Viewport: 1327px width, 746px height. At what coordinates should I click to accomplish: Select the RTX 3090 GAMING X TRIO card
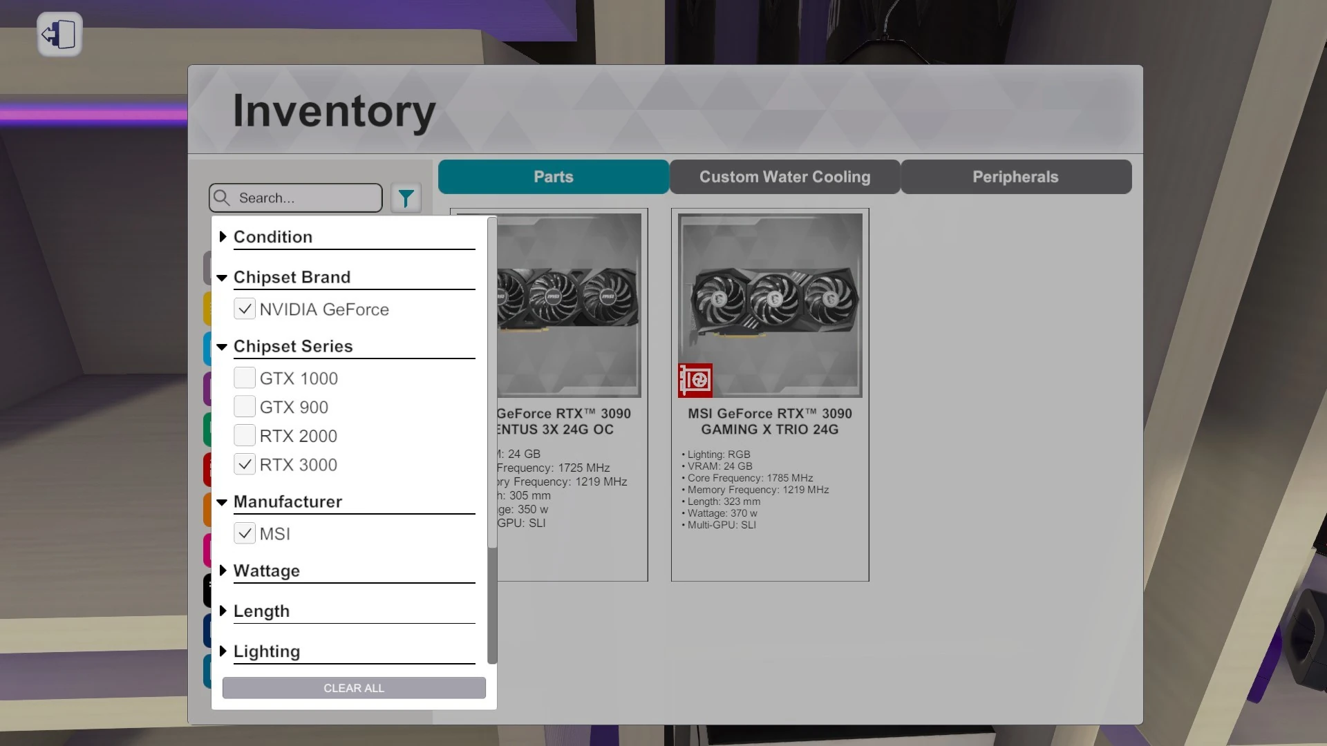[769, 394]
